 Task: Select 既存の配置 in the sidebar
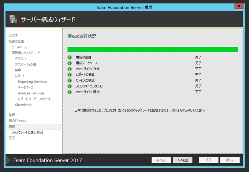(16, 41)
